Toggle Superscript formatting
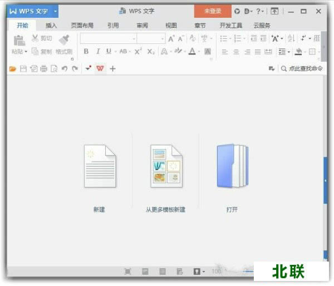This screenshot has height=286, width=334. (x=138, y=51)
